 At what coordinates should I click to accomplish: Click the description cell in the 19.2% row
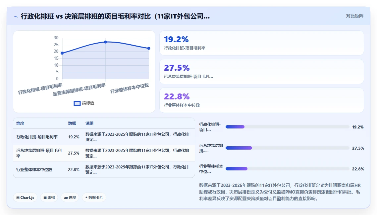tap(137, 137)
